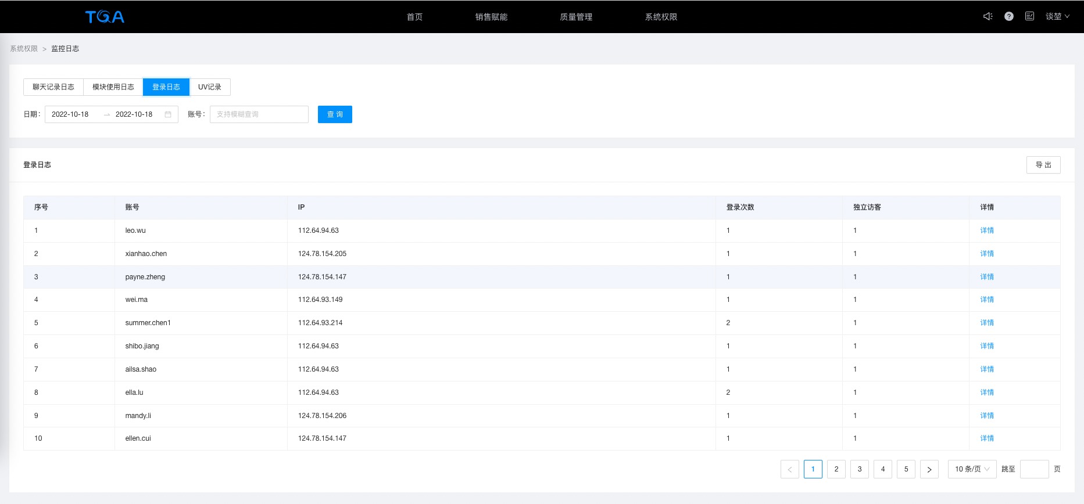Open 详情 for xianhao.chen
The image size is (1084, 504).
pyautogui.click(x=987, y=254)
